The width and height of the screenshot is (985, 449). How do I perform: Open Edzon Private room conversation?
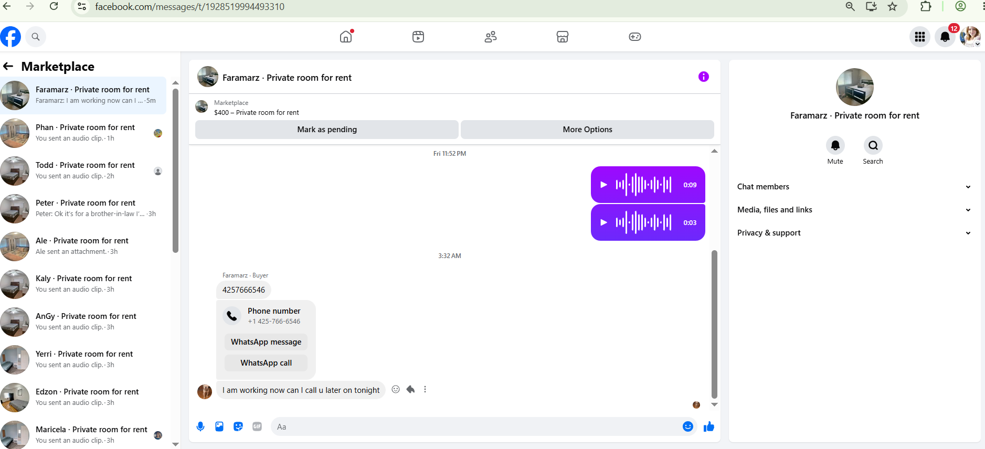point(83,397)
